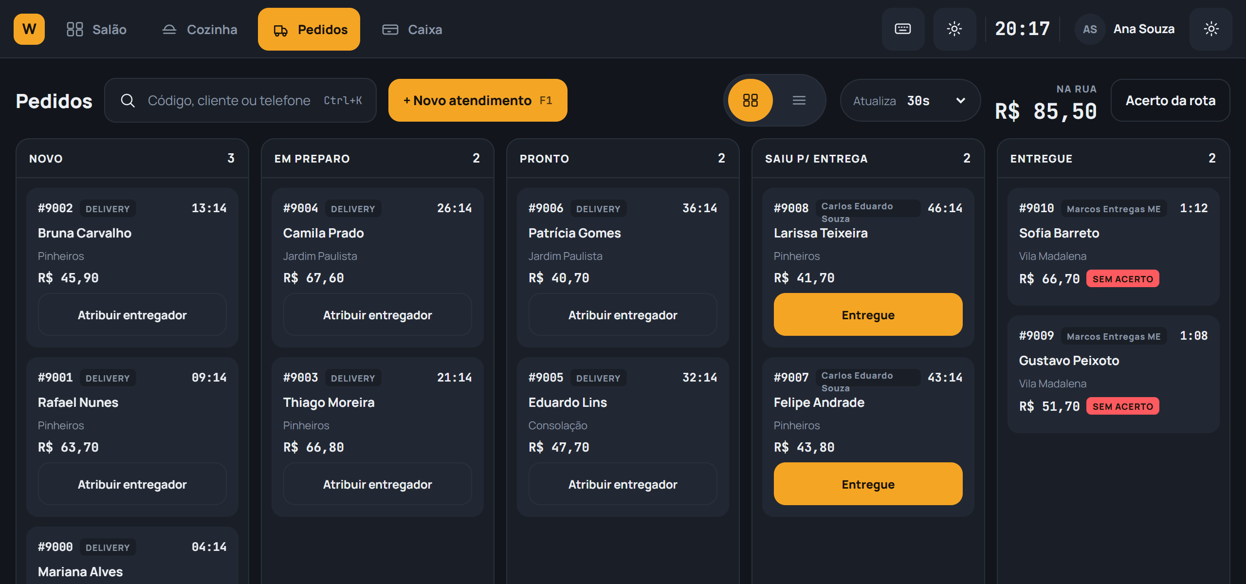Click SEM ACERTO badge on #9010
1246x584 pixels.
[x=1123, y=279]
